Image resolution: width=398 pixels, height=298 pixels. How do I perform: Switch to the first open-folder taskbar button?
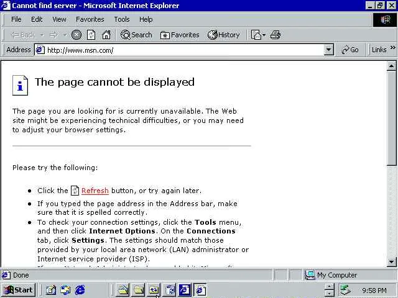(123, 290)
